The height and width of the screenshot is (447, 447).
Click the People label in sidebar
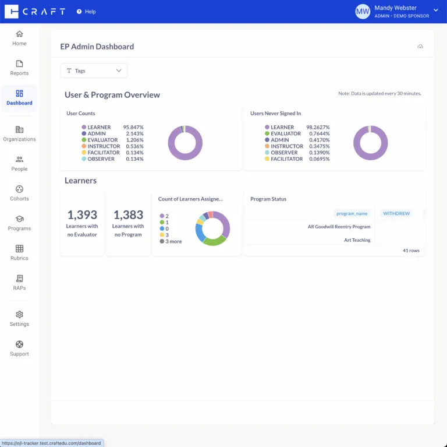[x=19, y=168]
